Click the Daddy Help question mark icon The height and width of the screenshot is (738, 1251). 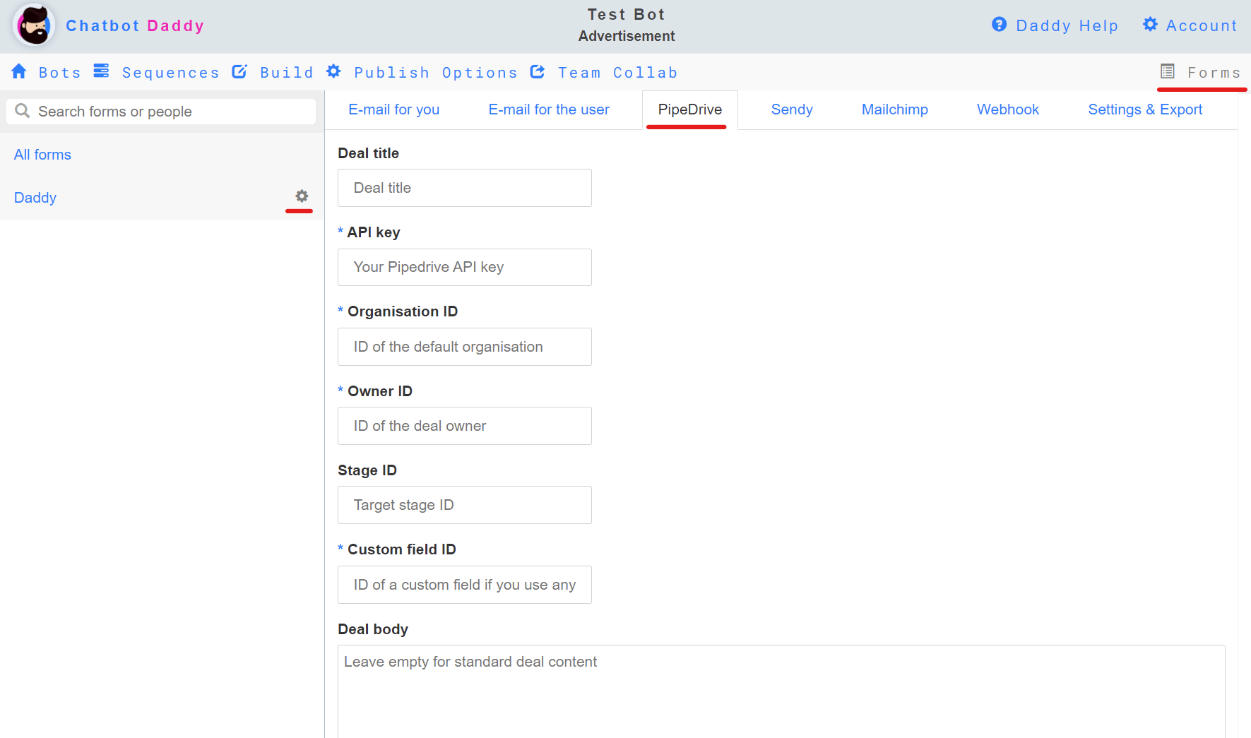[x=999, y=25]
